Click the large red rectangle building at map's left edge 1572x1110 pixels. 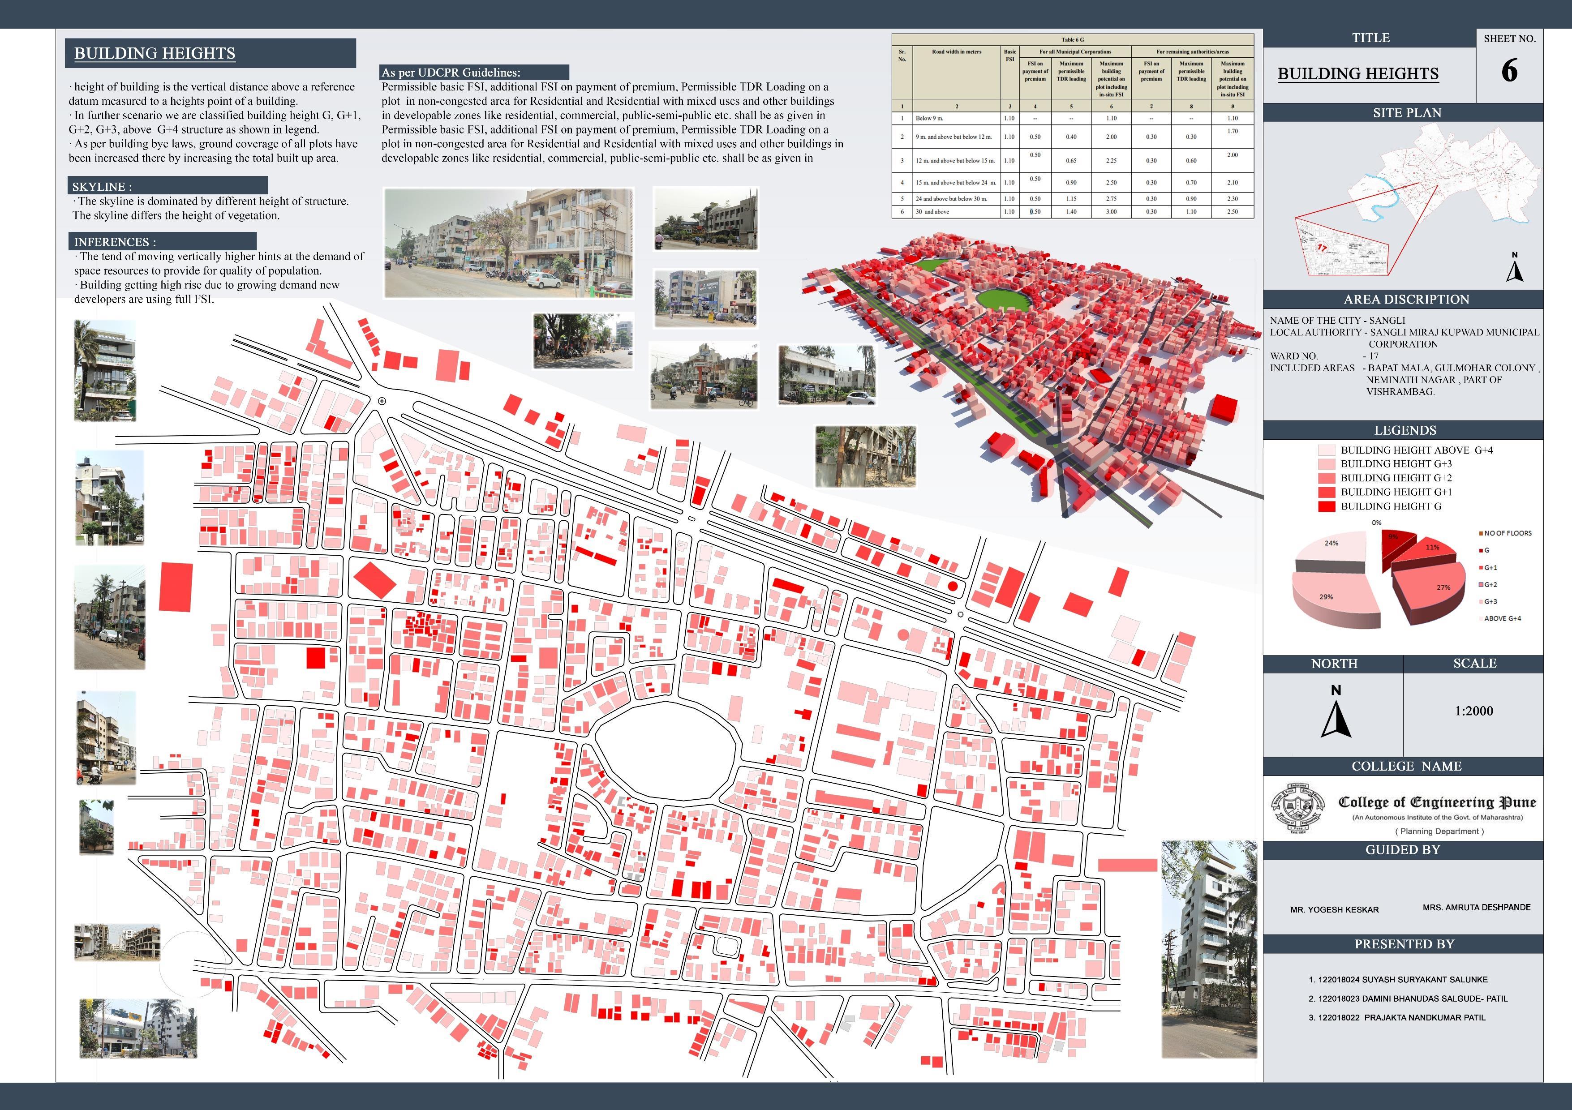pos(176,587)
